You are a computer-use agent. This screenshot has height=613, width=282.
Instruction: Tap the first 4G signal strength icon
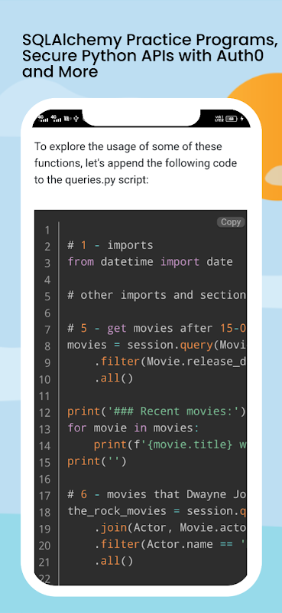pyautogui.click(x=43, y=118)
